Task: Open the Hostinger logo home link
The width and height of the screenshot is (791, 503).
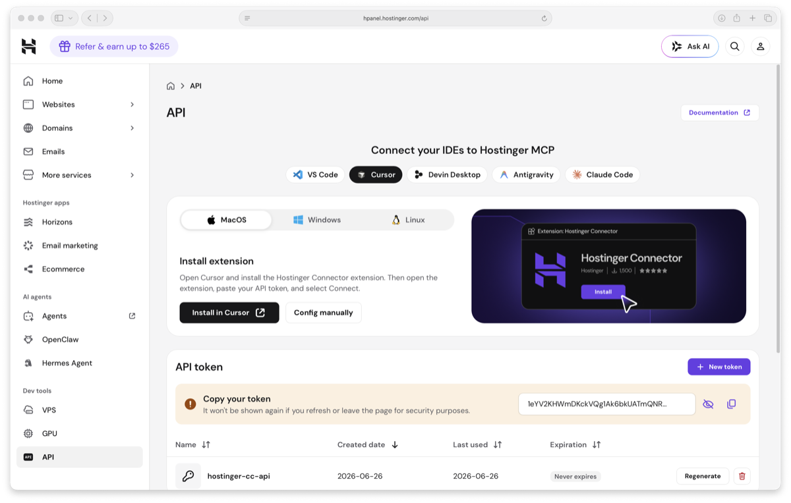Action: [x=28, y=46]
